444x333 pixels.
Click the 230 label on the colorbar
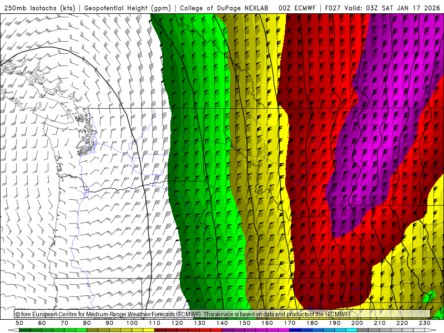(425, 323)
